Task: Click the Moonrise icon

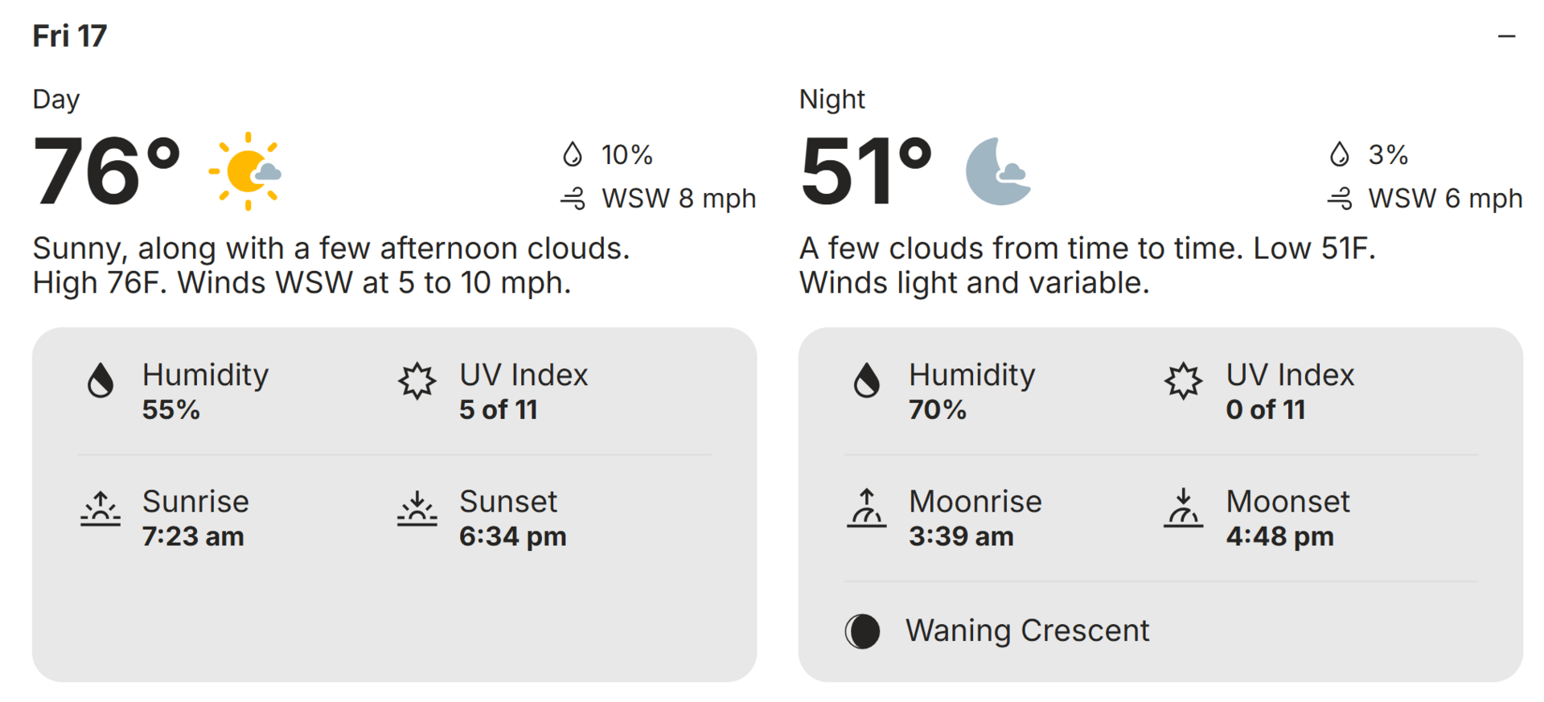Action: (x=866, y=508)
